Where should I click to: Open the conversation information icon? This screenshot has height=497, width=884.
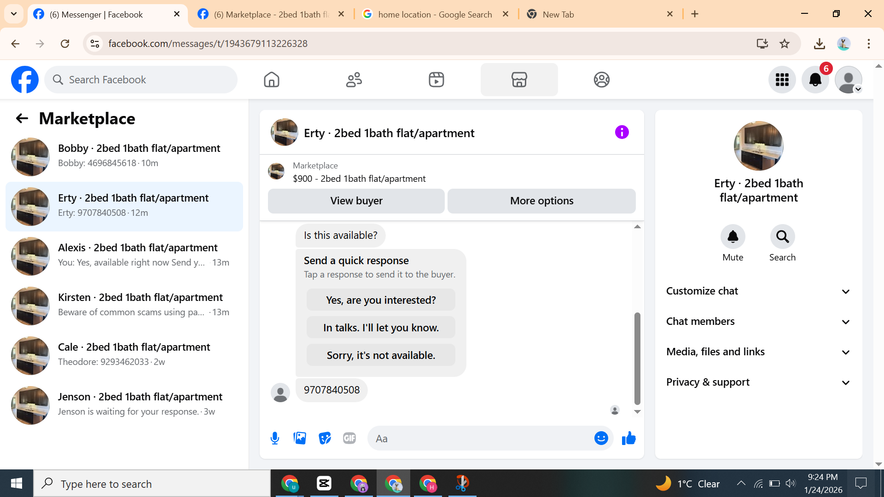pyautogui.click(x=622, y=133)
